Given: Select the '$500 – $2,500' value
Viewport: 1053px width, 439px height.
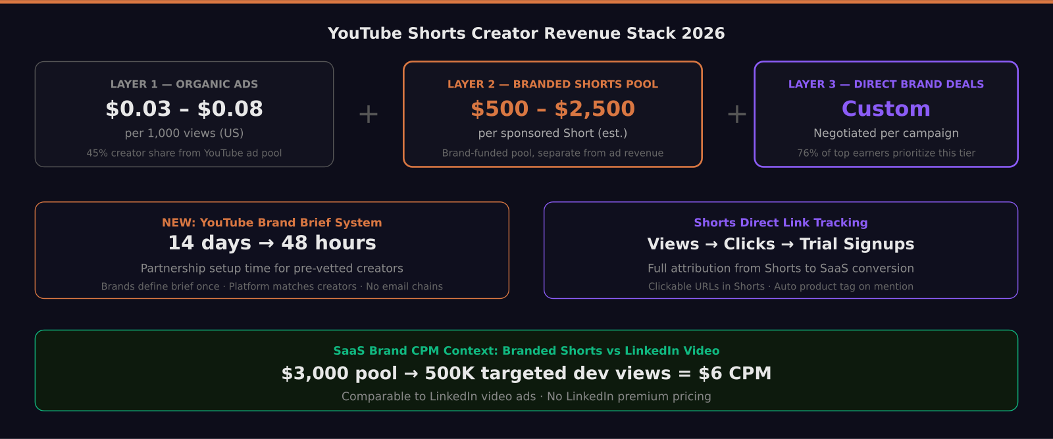Looking at the screenshot, I should tap(553, 109).
